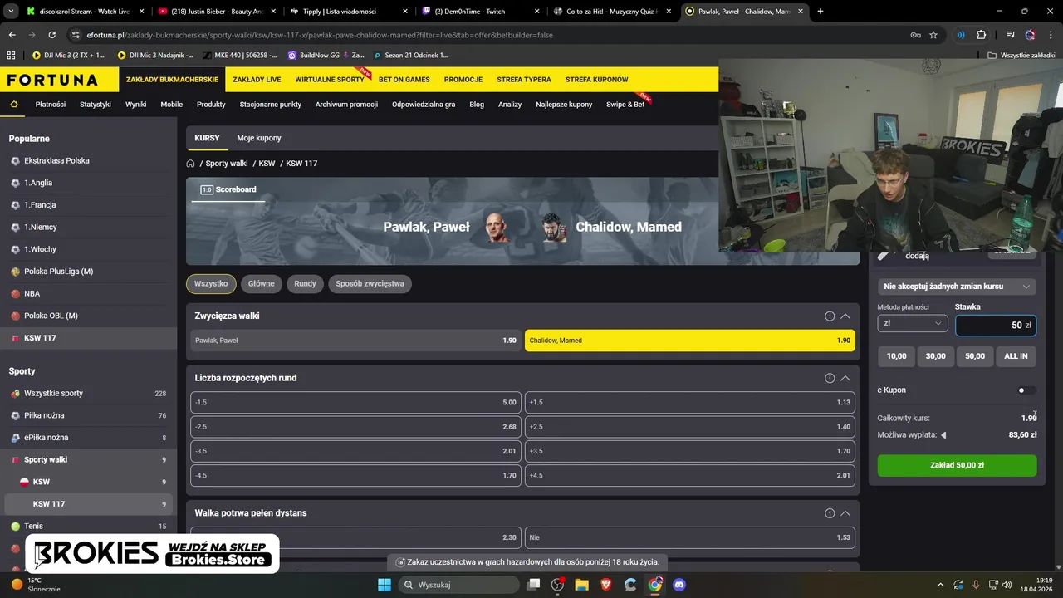Go to the home icon in sub-navigation
The height and width of the screenshot is (598, 1063).
pos(13,105)
